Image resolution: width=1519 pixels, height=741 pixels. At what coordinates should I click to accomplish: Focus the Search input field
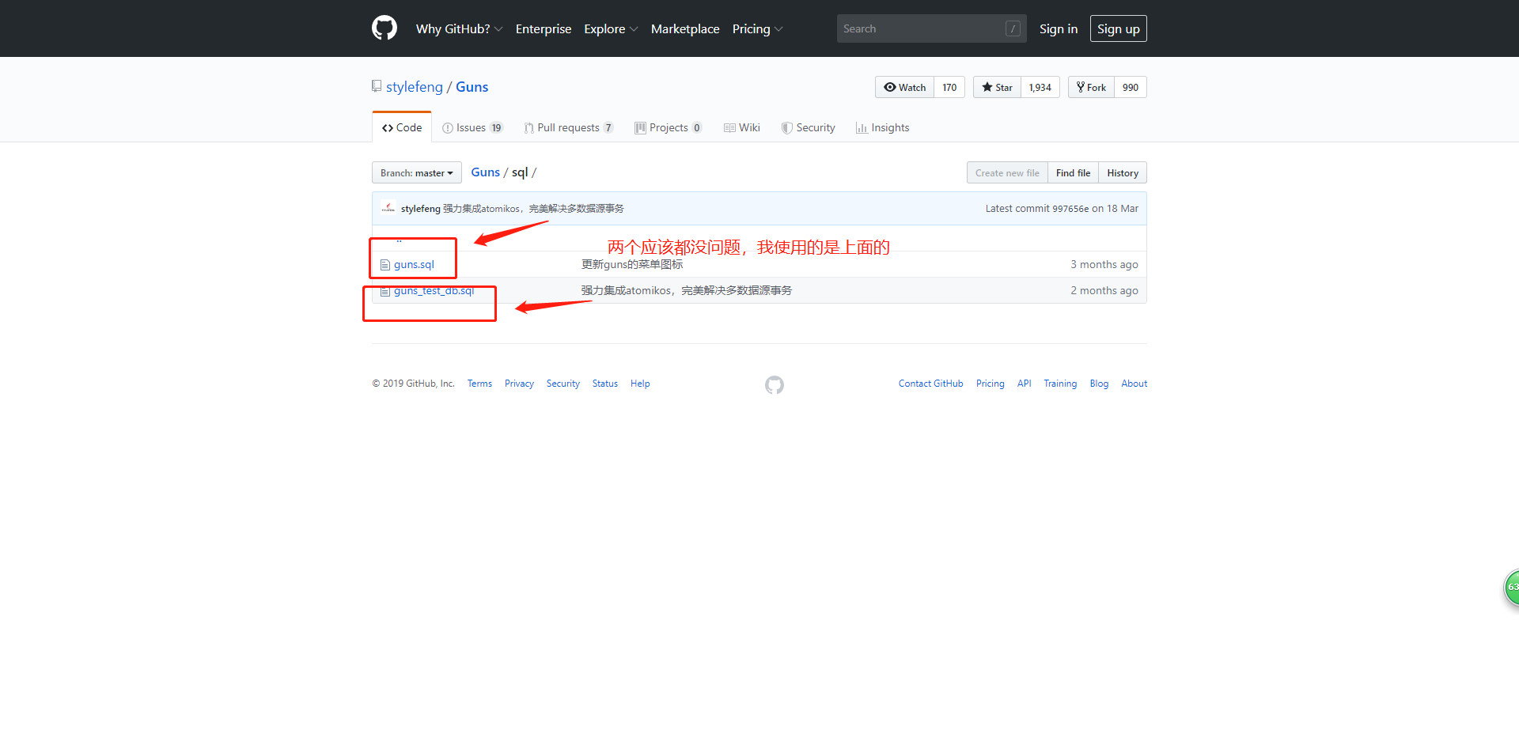pyautogui.click(x=931, y=28)
